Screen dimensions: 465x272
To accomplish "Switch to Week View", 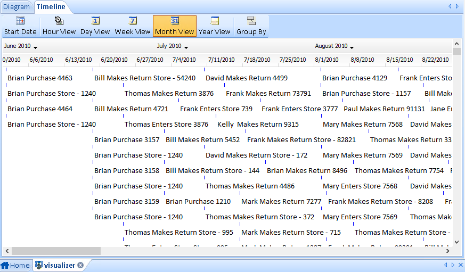I will pos(133,21).
